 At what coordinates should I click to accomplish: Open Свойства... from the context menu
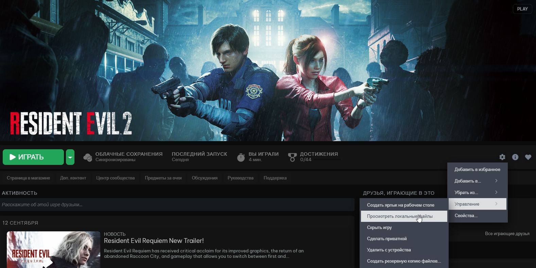pos(477,215)
